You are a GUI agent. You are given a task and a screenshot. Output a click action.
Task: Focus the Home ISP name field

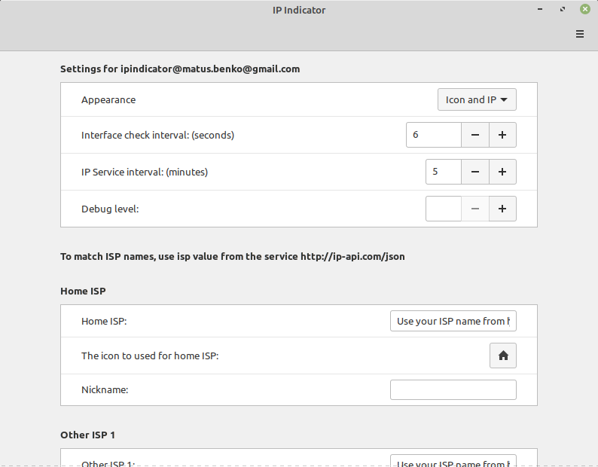pyautogui.click(x=453, y=321)
